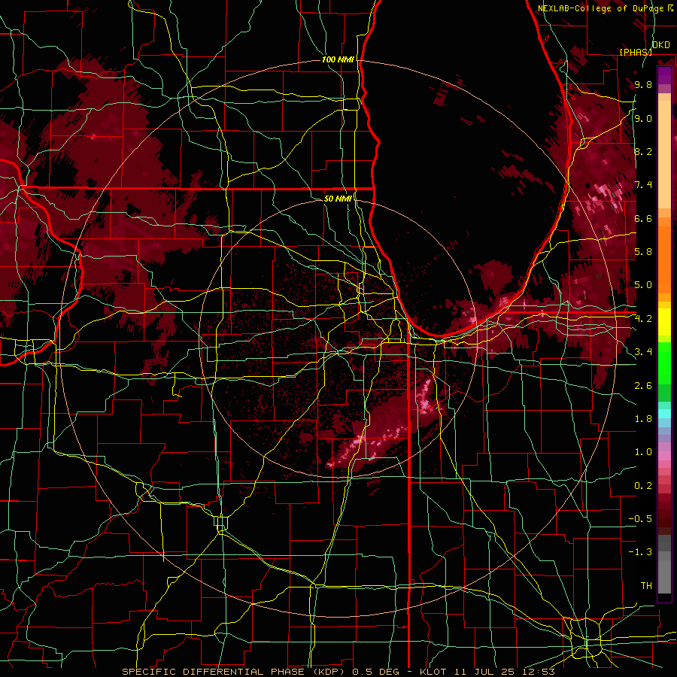This screenshot has width=677, height=677.
Task: Click the -0.5 scale value
Action: click(640, 519)
